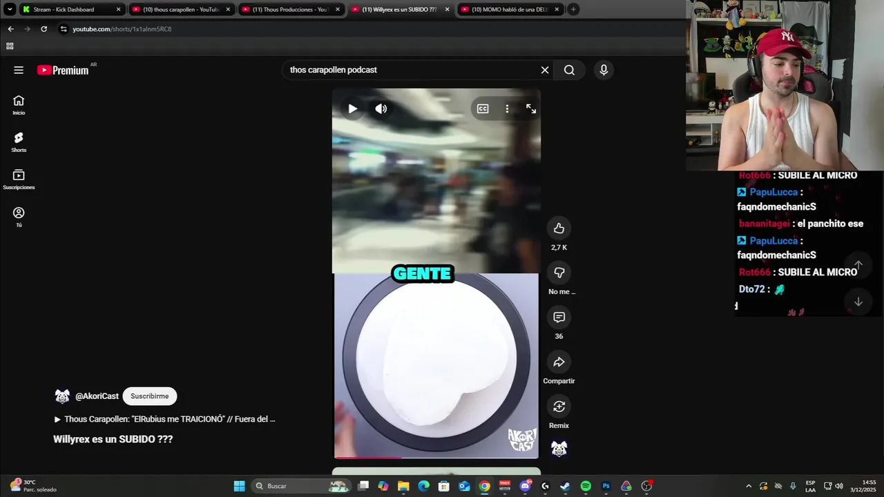Play the paused Short video
The image size is (884, 497).
[x=352, y=108]
